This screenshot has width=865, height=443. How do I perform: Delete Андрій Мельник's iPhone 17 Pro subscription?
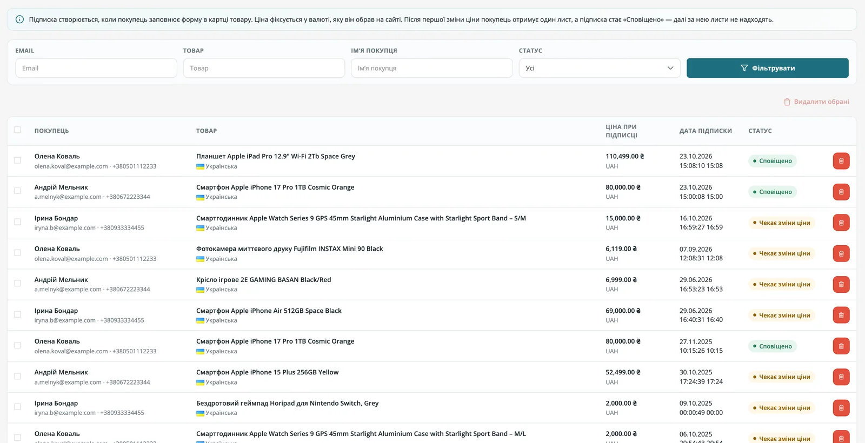[841, 192]
